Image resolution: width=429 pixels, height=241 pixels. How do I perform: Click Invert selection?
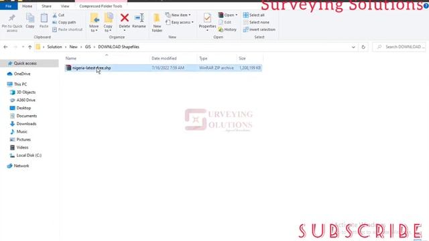(259, 29)
